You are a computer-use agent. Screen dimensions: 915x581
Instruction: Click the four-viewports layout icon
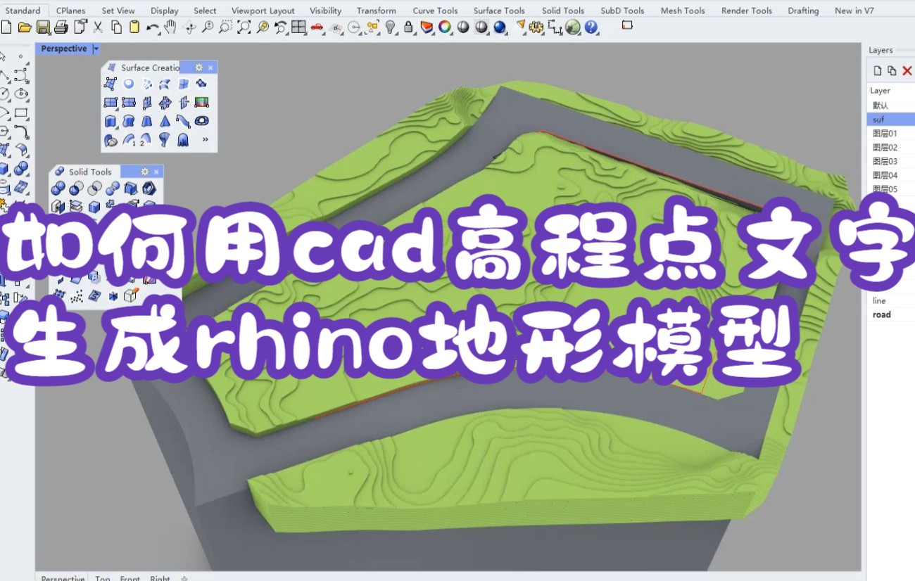pyautogui.click(x=298, y=27)
